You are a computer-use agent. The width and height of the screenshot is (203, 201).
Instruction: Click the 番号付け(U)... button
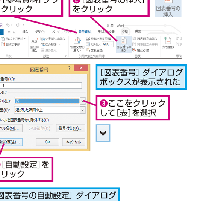click(x=71, y=128)
